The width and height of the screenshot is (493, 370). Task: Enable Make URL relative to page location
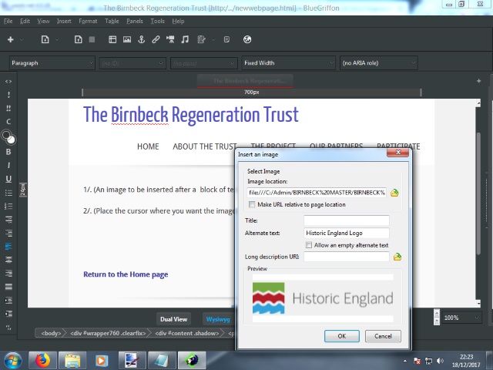click(252, 204)
